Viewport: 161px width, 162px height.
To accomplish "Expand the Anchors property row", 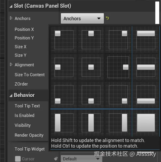I will coord(11,18).
